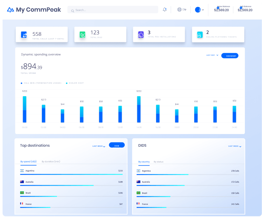Click the 00:00 bar in chart
262x217 pixels.
pos(24,109)
